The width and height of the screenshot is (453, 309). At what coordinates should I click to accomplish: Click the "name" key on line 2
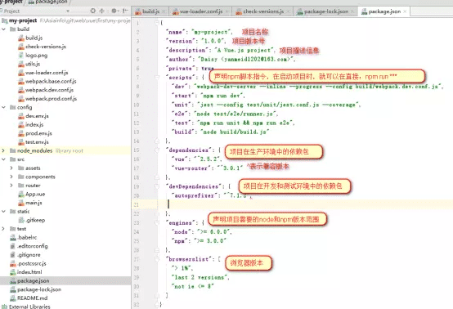pos(175,32)
